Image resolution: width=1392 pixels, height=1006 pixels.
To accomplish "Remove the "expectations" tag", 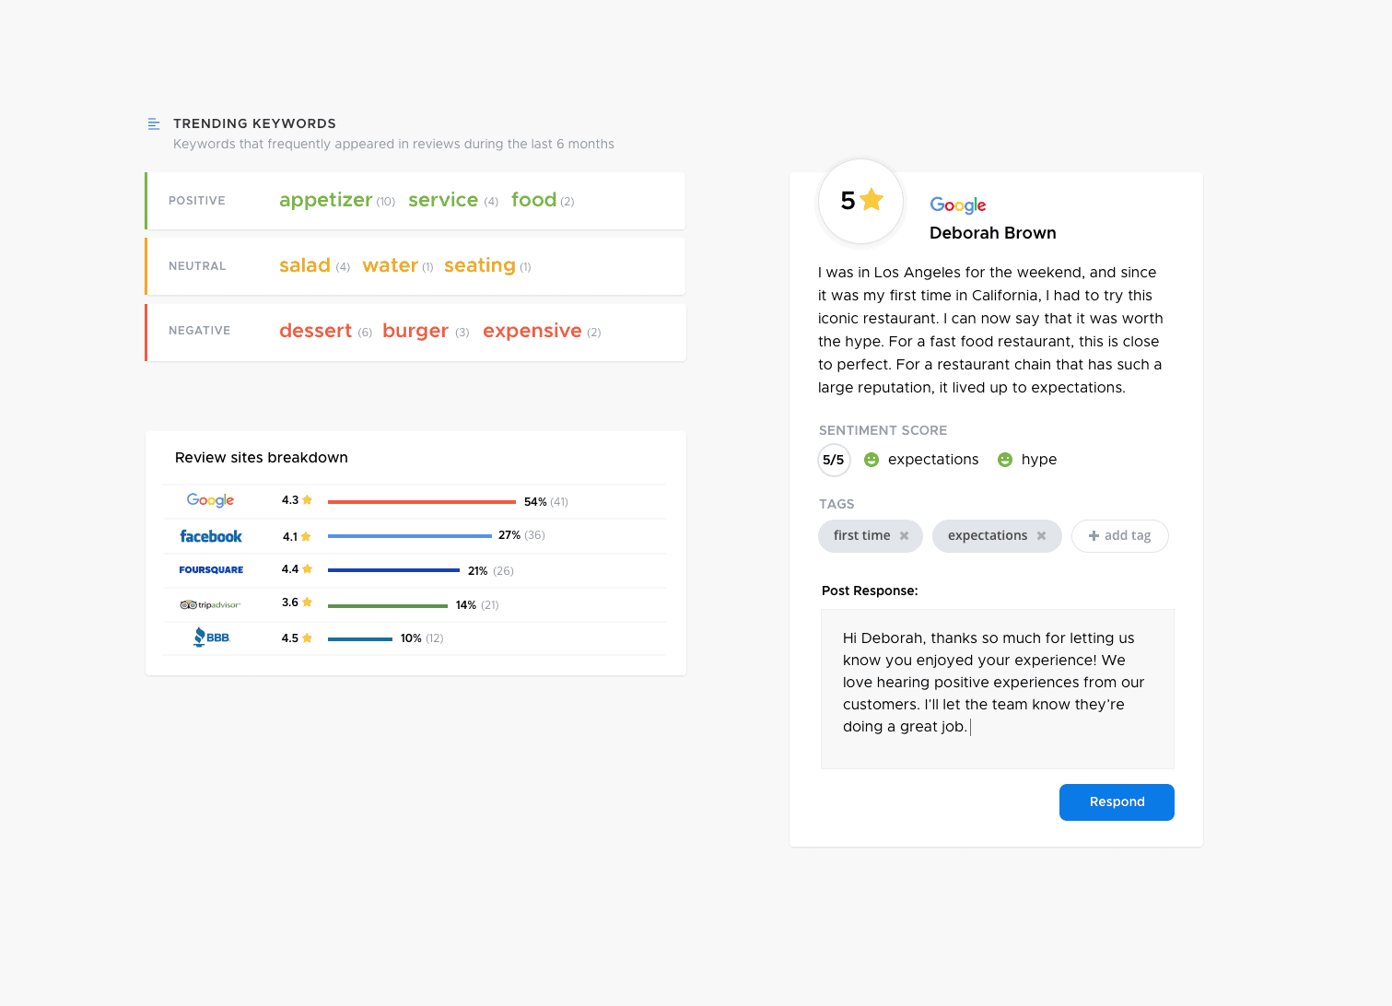I will click(1042, 535).
